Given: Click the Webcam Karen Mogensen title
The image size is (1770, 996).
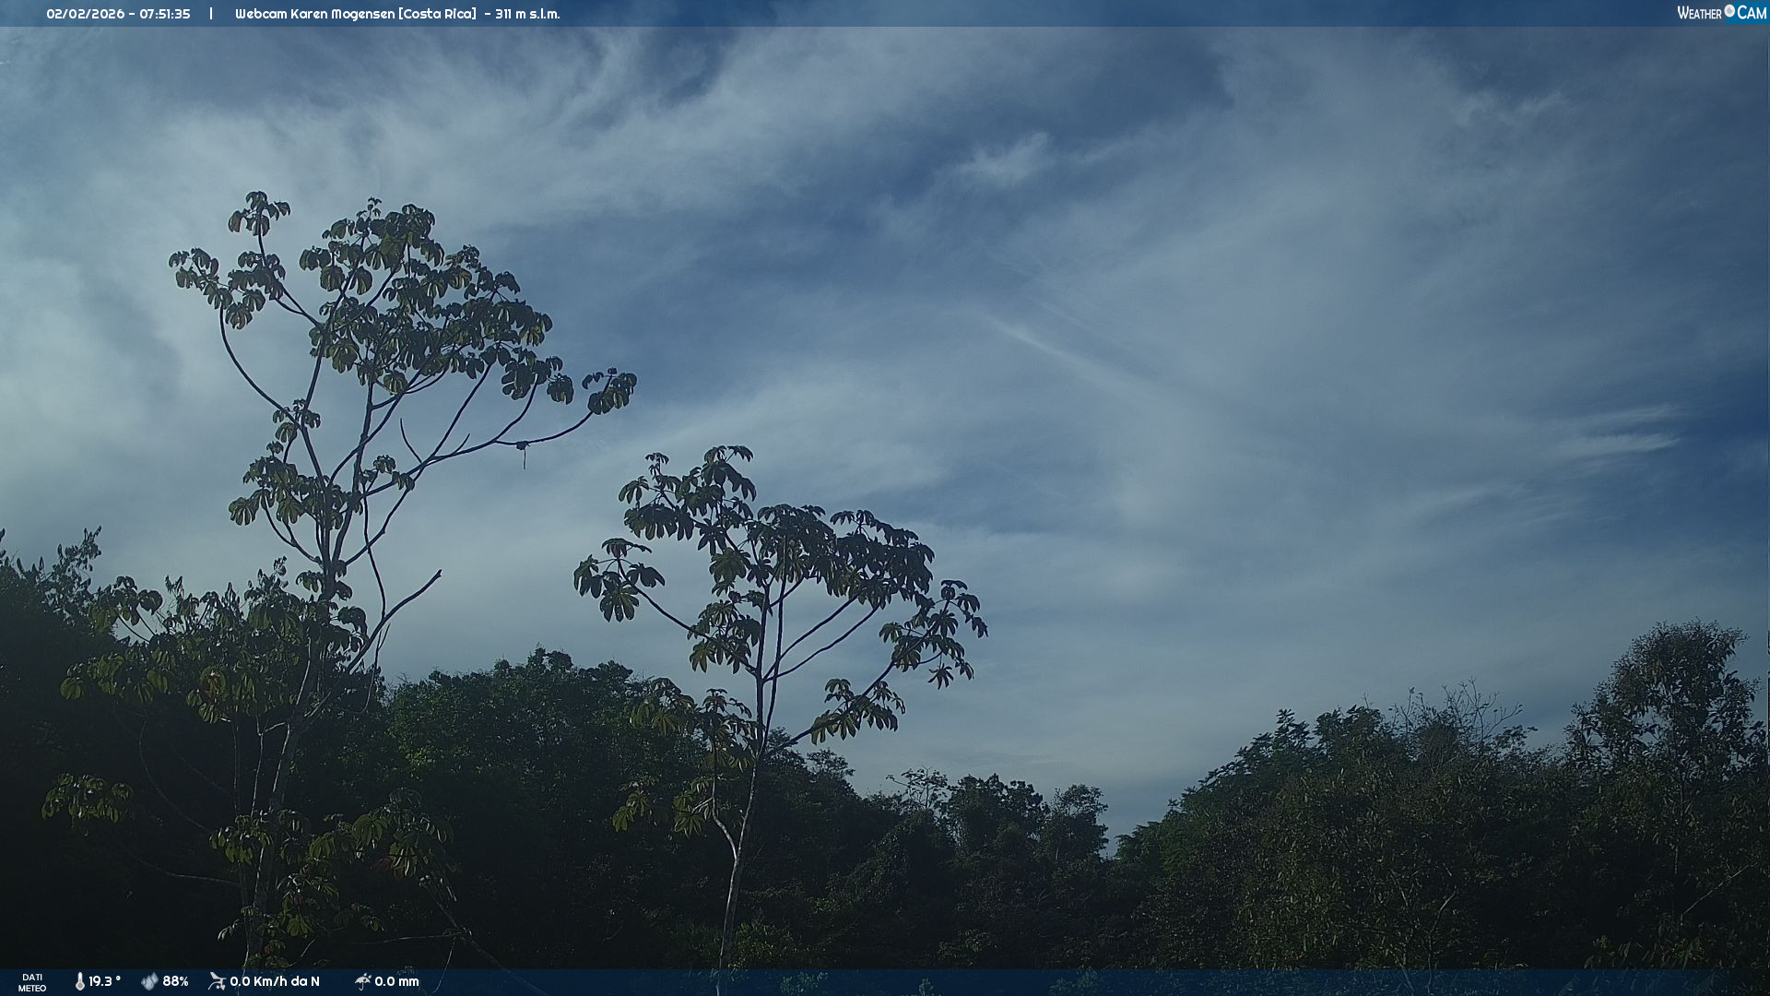Looking at the screenshot, I should pyautogui.click(x=314, y=14).
